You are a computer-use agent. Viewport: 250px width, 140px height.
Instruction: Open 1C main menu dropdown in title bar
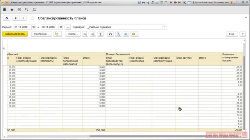[7, 2]
